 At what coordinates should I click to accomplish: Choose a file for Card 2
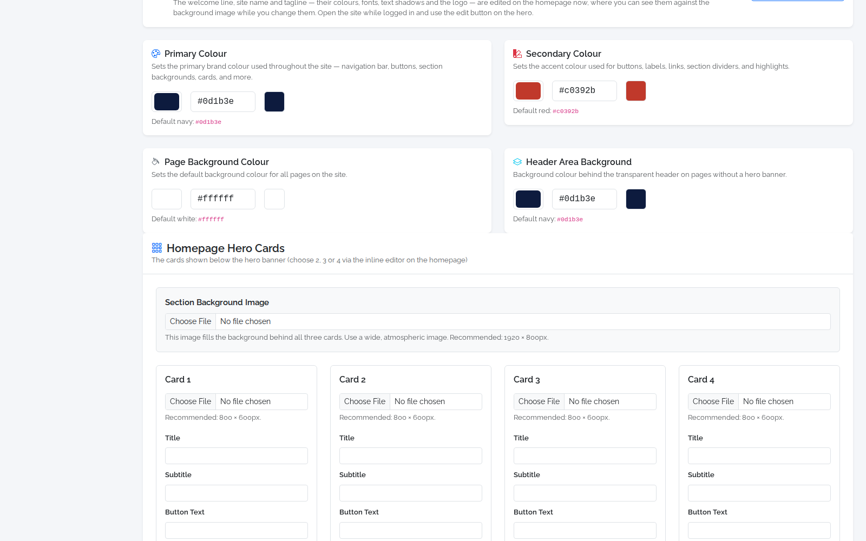coord(365,401)
